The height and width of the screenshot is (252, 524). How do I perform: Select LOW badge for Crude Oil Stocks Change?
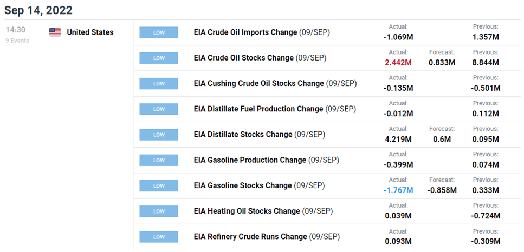tap(159, 58)
